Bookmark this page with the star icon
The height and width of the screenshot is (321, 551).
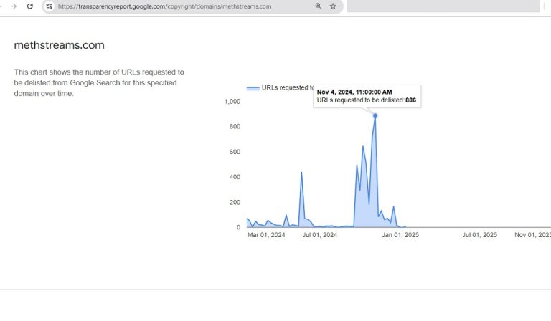(x=333, y=6)
